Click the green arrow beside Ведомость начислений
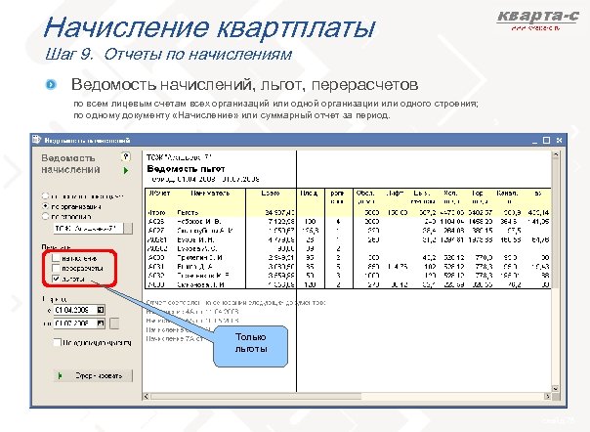 tap(126, 171)
